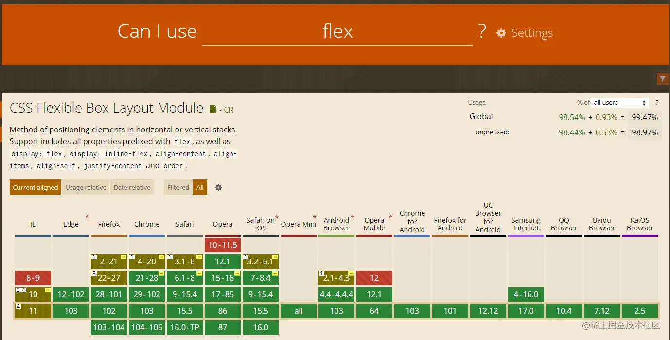Switch to Date relative view
Screen dimensions: 670x340
tap(132, 188)
